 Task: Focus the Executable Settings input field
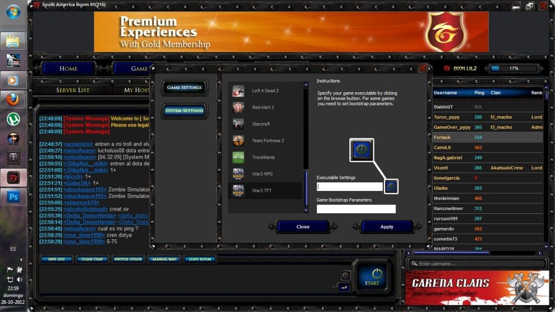[x=350, y=186]
